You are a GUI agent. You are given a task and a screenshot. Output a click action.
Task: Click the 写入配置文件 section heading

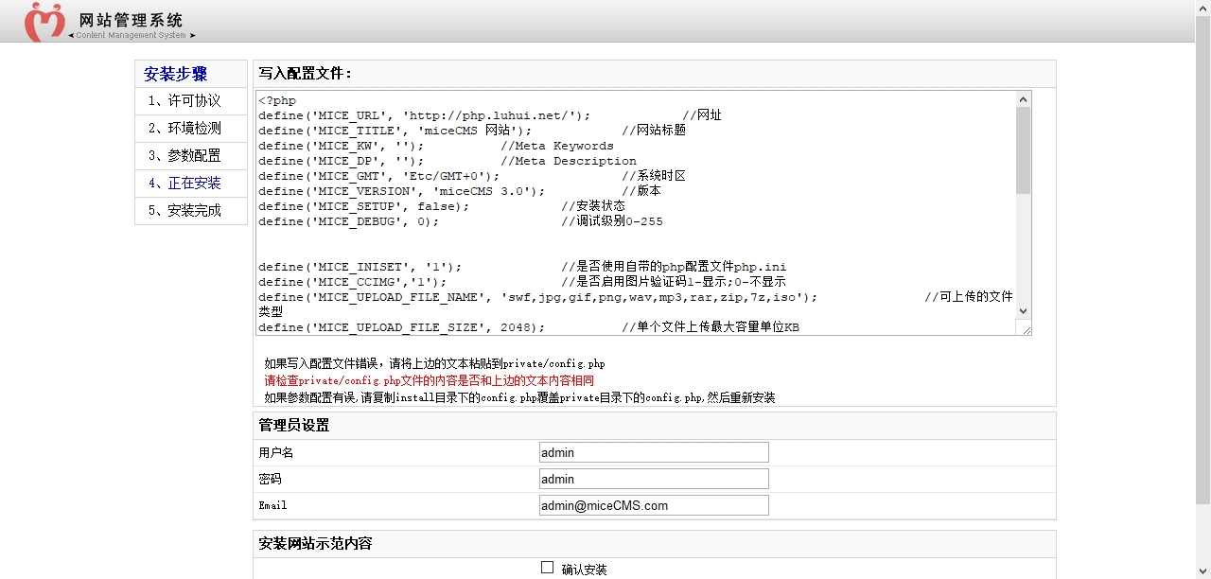[x=306, y=73]
